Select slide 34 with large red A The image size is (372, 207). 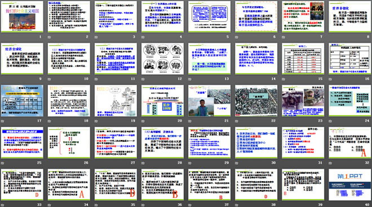pyautogui.click(x=69, y=184)
